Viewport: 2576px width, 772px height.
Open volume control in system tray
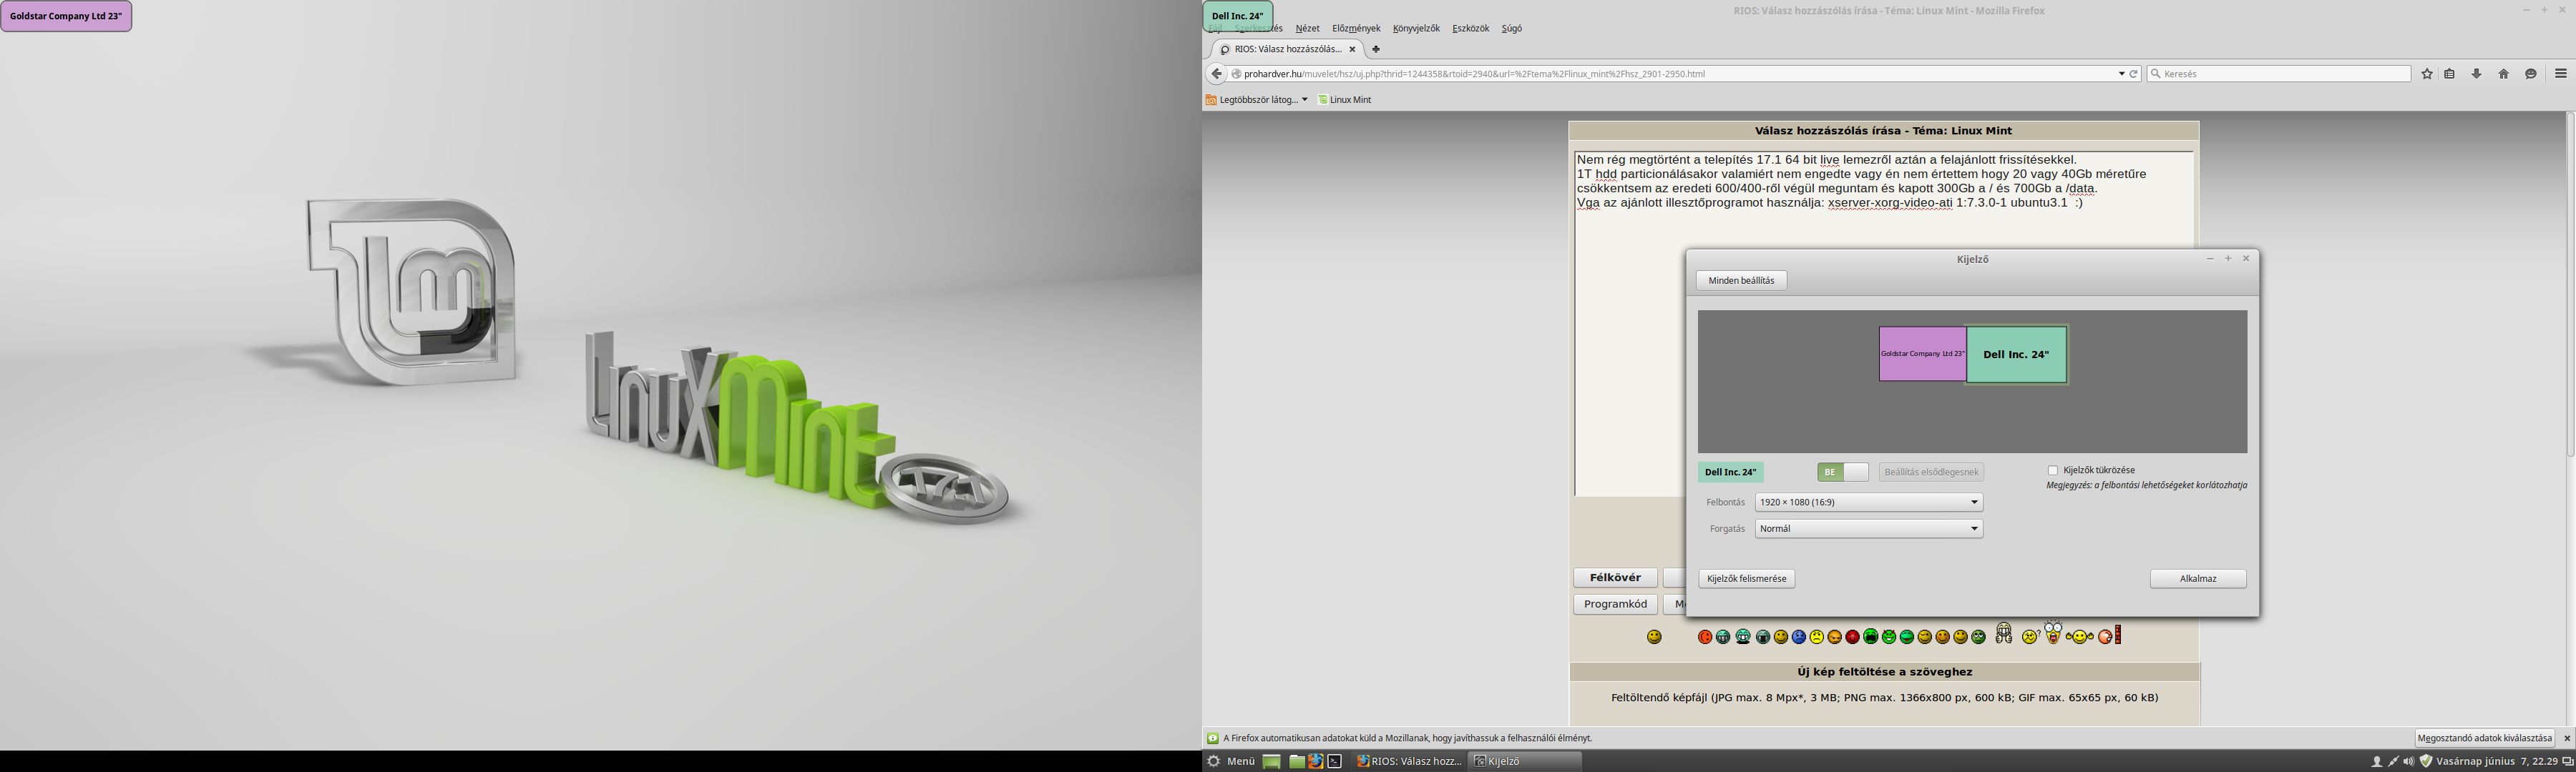coord(2408,761)
